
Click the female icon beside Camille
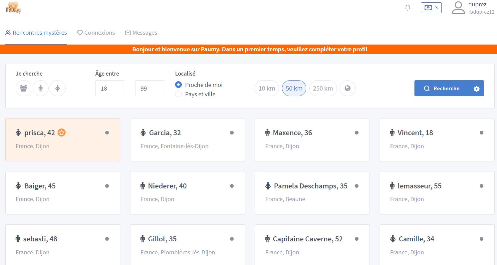click(x=393, y=239)
